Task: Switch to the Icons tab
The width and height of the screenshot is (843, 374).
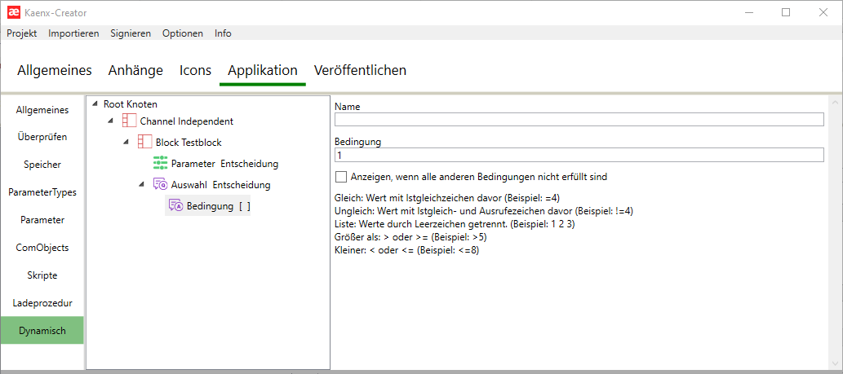Action: (x=195, y=70)
